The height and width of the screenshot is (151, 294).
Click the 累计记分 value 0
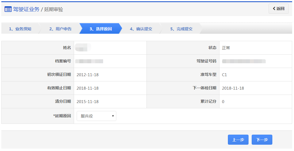coord(223,102)
